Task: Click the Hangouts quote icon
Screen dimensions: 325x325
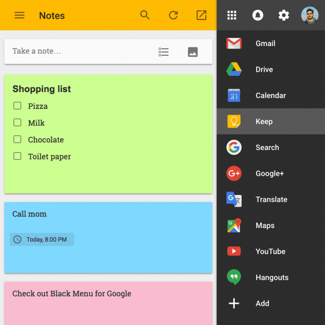Action: (x=234, y=277)
